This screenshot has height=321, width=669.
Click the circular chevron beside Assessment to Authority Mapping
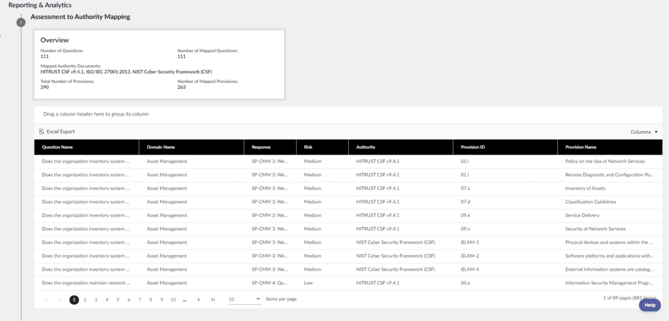[x=21, y=22]
